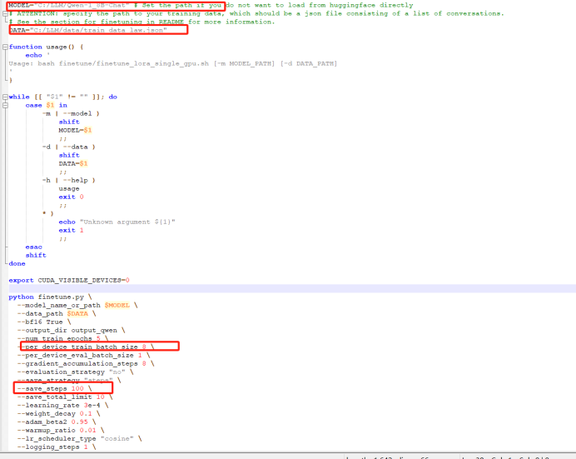
Task: Click the '--data_path $DATA' line
Action: click(57, 314)
